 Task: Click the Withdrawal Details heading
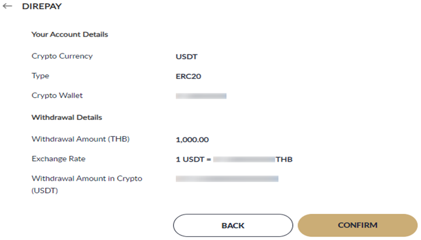[x=67, y=117]
